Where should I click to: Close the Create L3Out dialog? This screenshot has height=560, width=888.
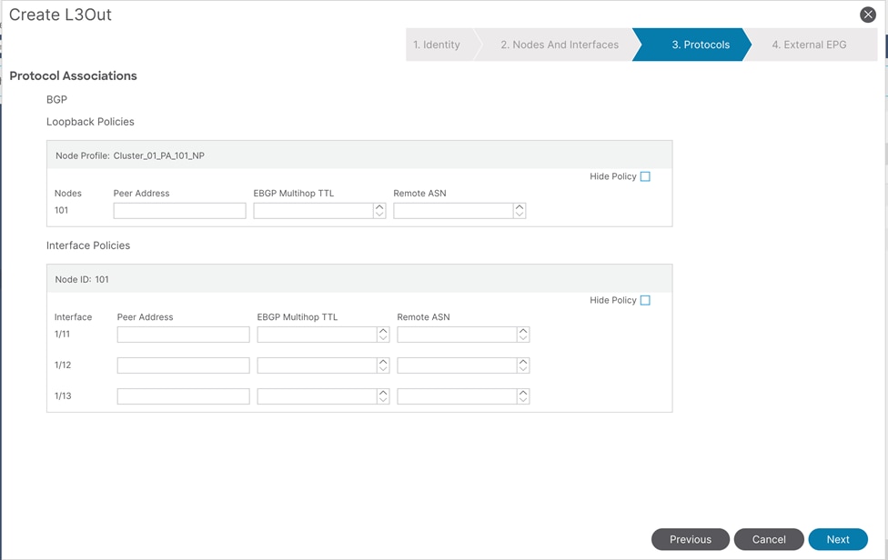[x=868, y=14]
